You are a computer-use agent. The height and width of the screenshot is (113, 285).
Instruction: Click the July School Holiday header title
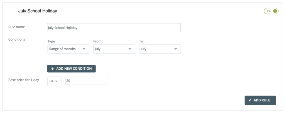38,11
